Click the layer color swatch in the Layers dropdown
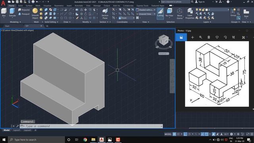 click(x=206, y=10)
